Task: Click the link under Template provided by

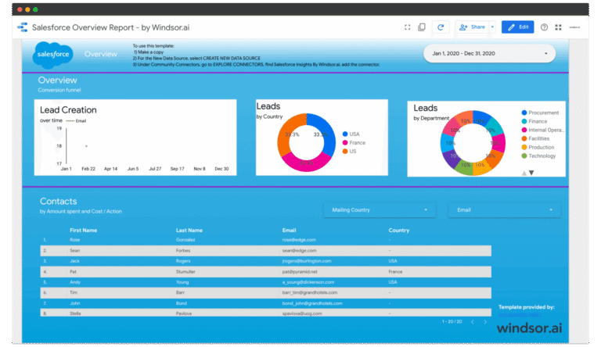Action: click(x=520, y=314)
